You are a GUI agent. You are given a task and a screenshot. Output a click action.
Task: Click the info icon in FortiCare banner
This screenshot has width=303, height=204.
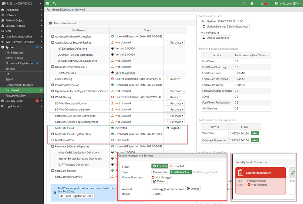(55, 192)
